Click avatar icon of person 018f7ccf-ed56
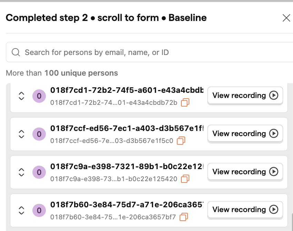Viewport: 293px width, 231px height. click(39, 134)
